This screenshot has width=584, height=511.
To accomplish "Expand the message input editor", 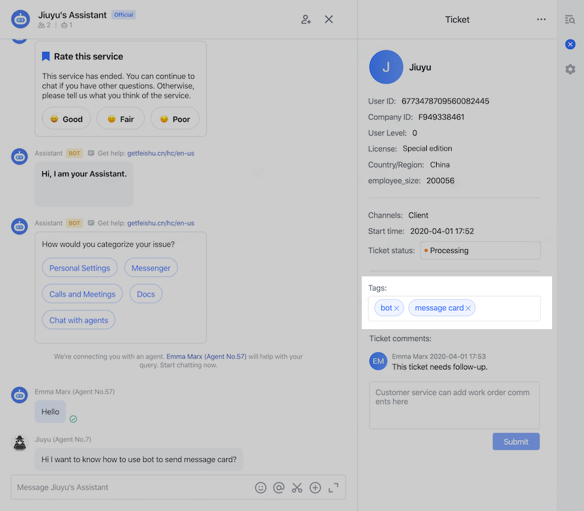I will tap(334, 488).
